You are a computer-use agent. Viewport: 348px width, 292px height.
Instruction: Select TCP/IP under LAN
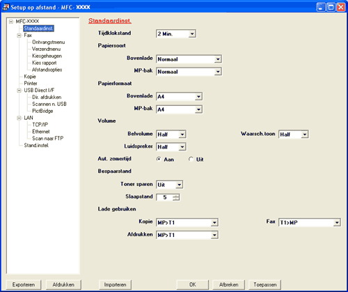[40, 125]
